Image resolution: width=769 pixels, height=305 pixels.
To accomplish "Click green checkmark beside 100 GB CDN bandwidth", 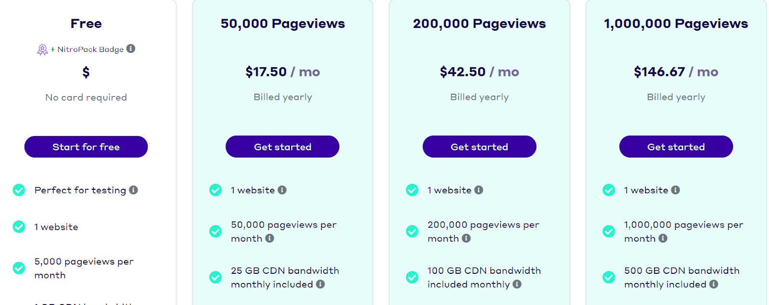I will coord(412,277).
